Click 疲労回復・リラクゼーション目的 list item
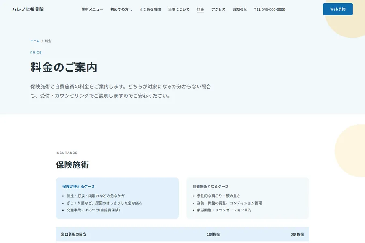 pos(224,210)
